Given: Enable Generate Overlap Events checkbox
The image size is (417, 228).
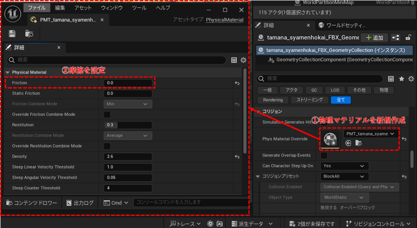Looking at the screenshot, I should (324, 155).
